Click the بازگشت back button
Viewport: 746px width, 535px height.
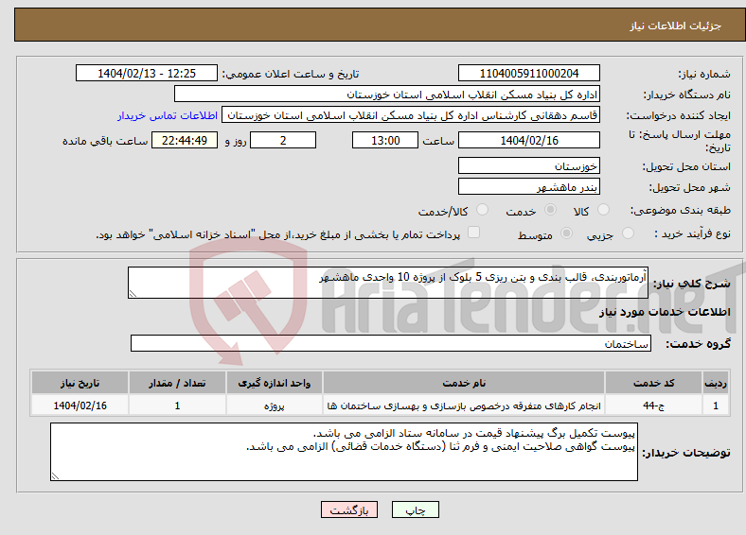[349, 509]
